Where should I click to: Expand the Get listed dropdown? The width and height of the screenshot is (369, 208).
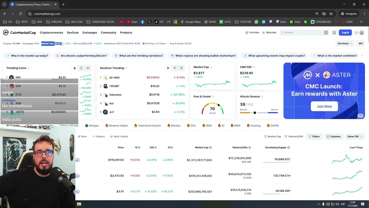[345, 44]
